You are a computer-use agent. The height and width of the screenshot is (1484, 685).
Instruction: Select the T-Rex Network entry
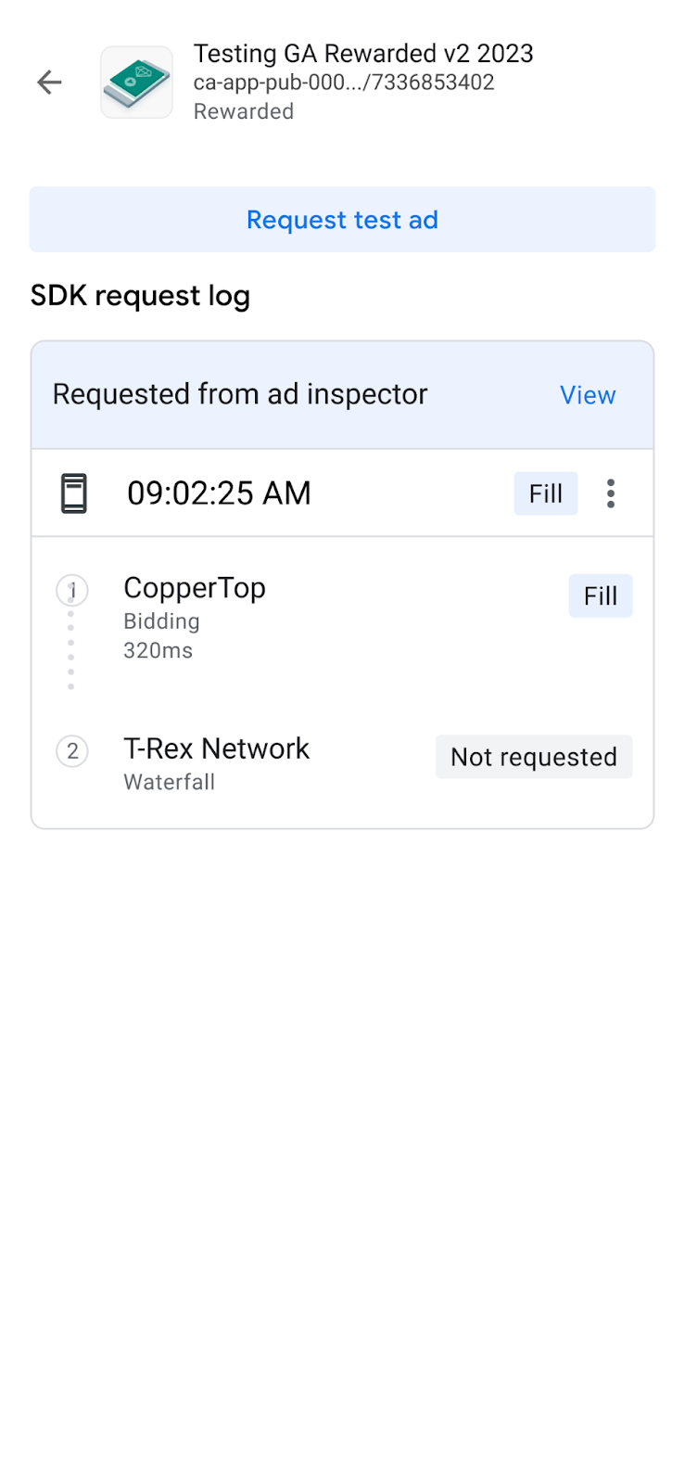[216, 748]
